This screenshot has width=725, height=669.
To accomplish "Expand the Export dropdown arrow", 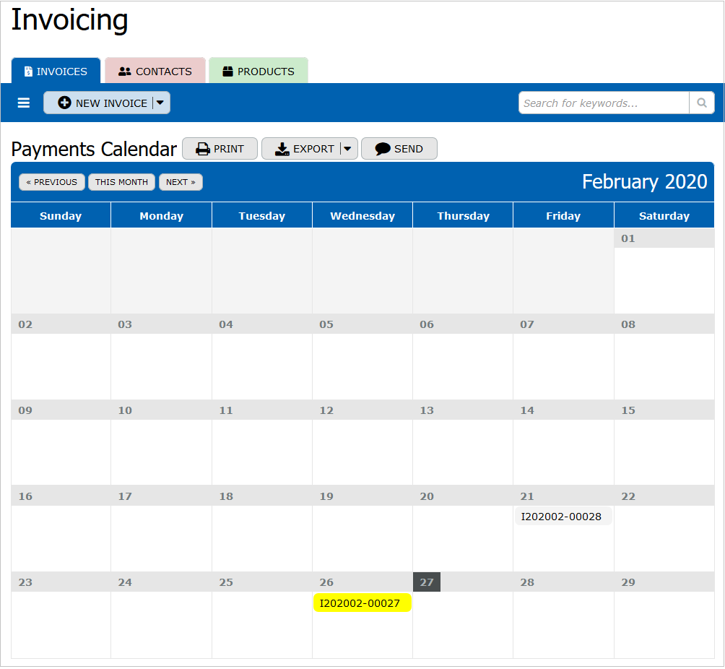I will click(x=347, y=149).
